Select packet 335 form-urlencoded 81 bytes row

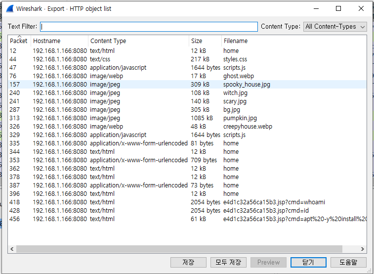point(187,143)
